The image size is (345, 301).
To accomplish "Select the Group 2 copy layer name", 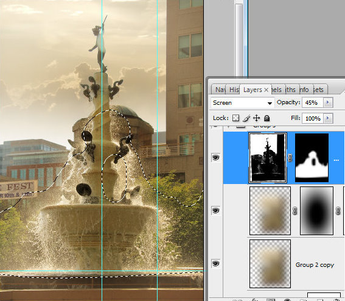I will [315, 264].
